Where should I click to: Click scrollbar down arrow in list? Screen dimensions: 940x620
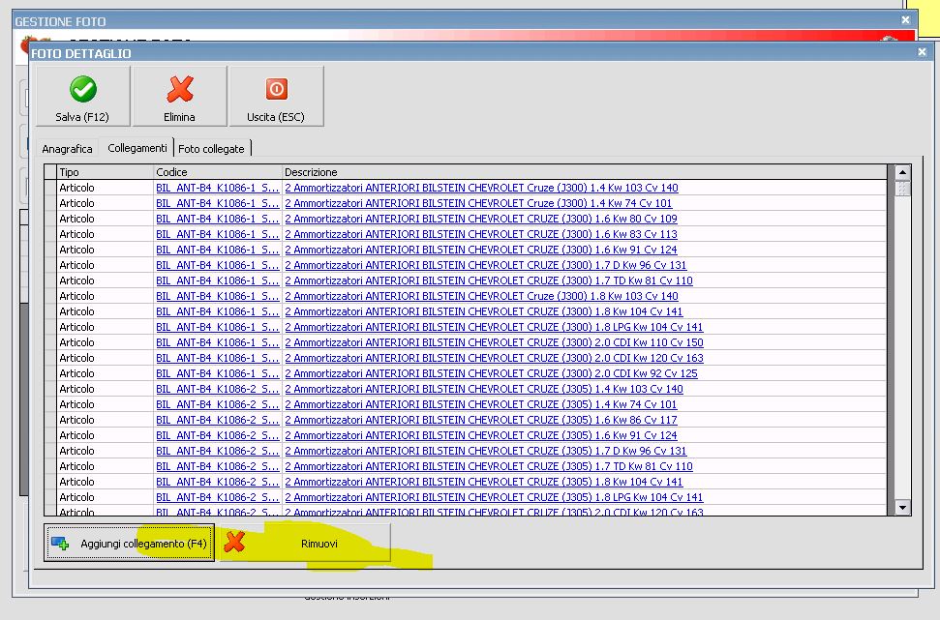pos(903,508)
